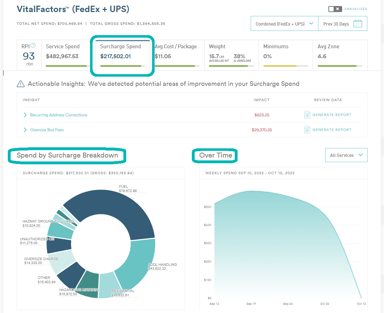Toggle the Annualized switch
Screen dimensions: 384x313
pyautogui.click(x=335, y=9)
